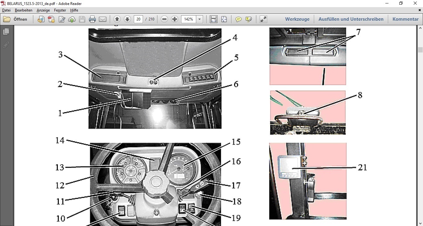Image resolution: width=423 pixels, height=226 pixels.
Task: Click the Öffnen folder button
Action: 15,19
